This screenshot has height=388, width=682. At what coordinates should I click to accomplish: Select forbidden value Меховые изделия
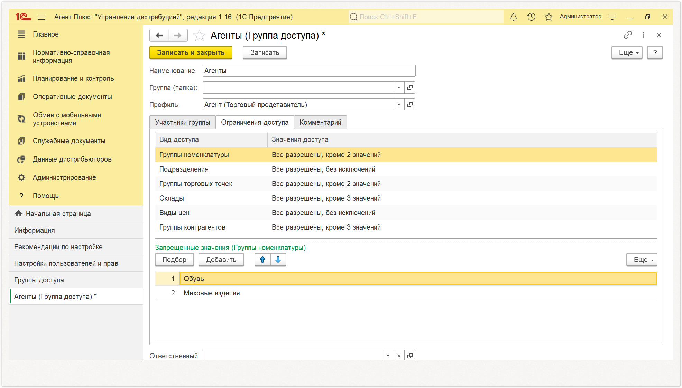[406, 293]
